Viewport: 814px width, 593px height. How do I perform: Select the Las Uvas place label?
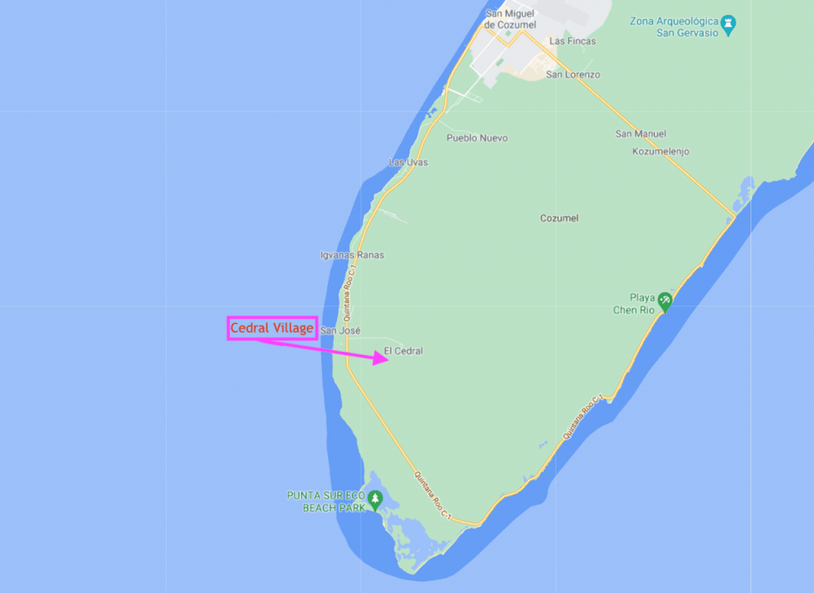point(408,162)
